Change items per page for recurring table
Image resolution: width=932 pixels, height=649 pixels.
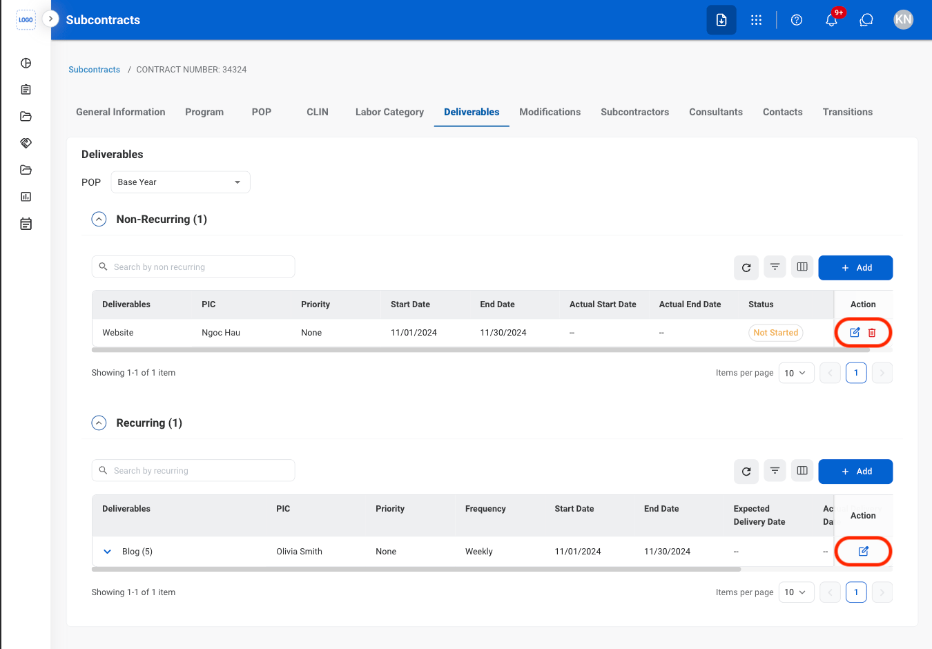(796, 592)
